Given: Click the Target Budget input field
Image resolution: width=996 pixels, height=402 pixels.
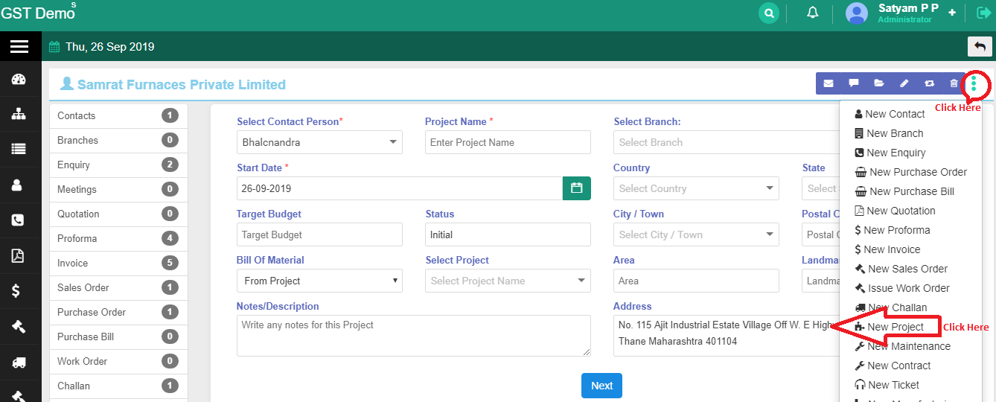Looking at the screenshot, I should click(319, 234).
